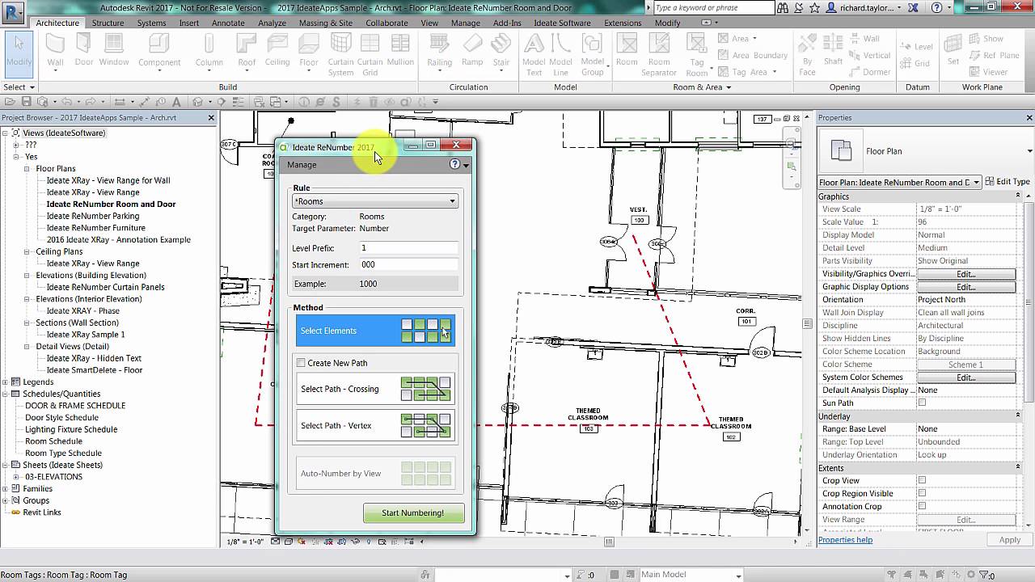1035x582 pixels.
Task: Collapse the Floor Plans tree node
Action: [27, 169]
